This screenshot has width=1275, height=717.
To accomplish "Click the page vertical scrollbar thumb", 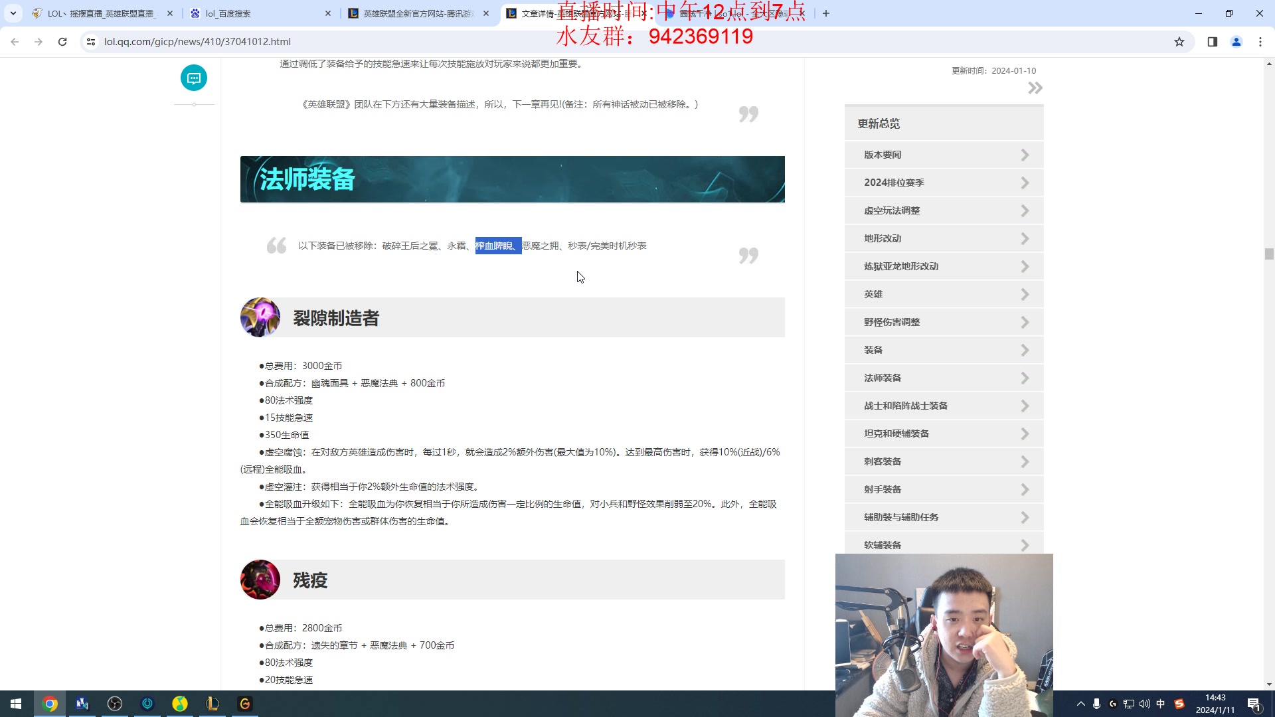I will coord(1269,254).
